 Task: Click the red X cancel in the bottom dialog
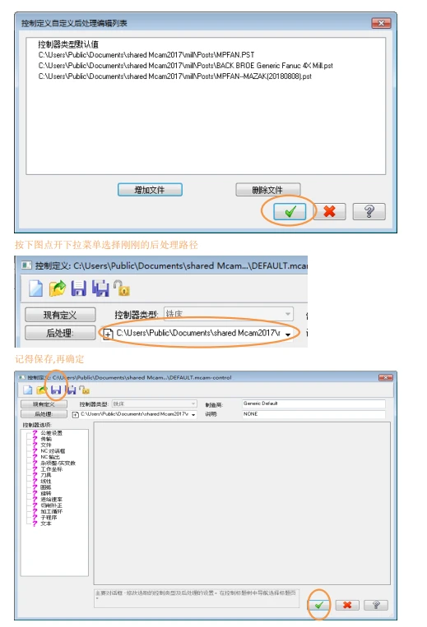[347, 605]
